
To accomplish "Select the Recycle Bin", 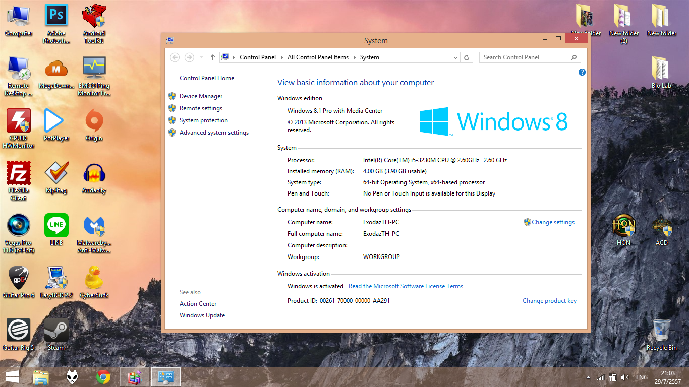I will pos(662,335).
